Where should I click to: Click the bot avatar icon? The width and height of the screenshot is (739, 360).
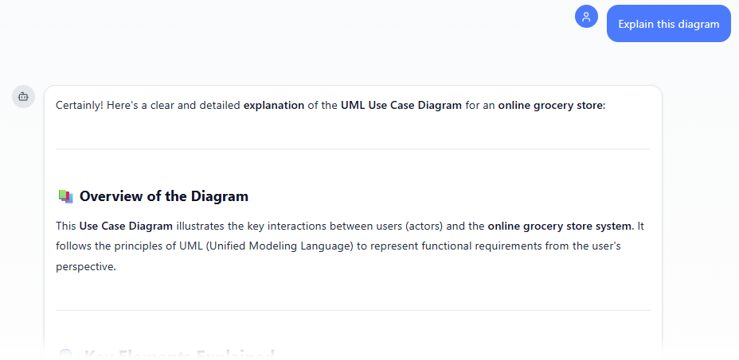(x=23, y=96)
